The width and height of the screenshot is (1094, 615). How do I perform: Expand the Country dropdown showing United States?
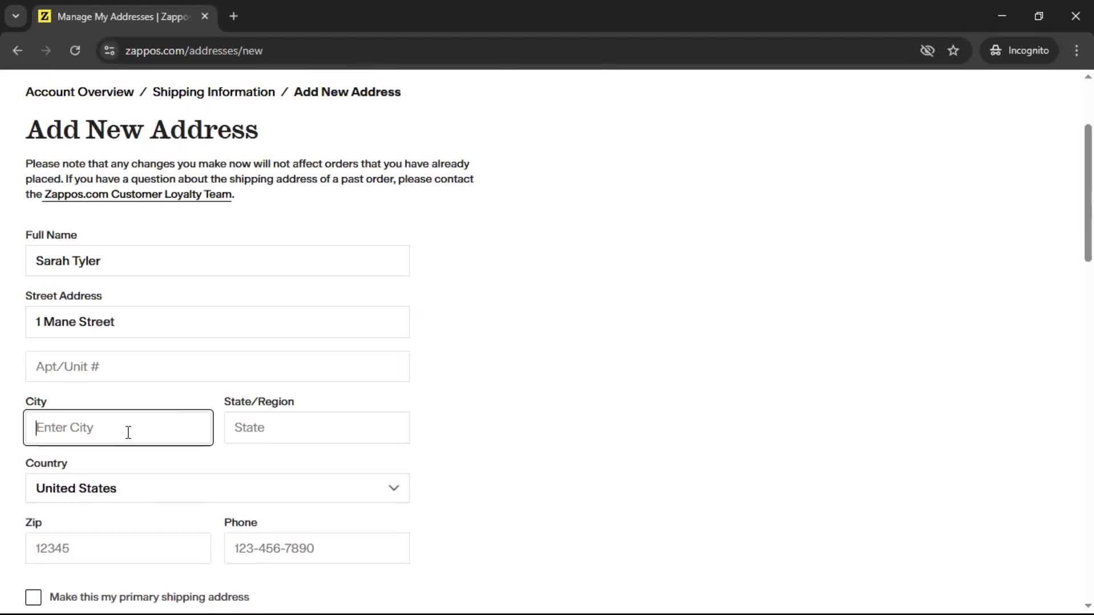pos(217,488)
